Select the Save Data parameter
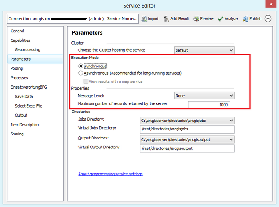The height and width of the screenshot is (207, 279). 24,96
